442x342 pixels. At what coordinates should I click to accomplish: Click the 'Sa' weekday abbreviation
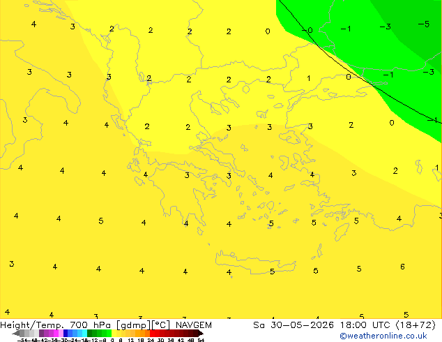(259, 325)
